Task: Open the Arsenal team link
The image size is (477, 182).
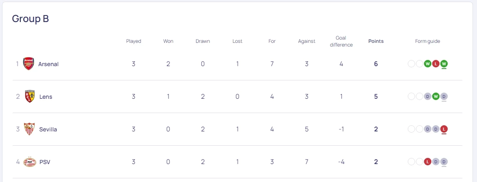Action: (48, 64)
